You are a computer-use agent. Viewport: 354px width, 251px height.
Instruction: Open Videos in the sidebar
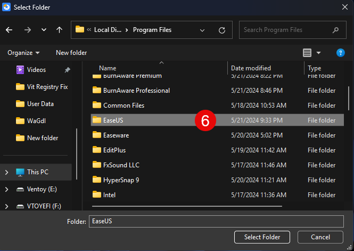[36, 70]
